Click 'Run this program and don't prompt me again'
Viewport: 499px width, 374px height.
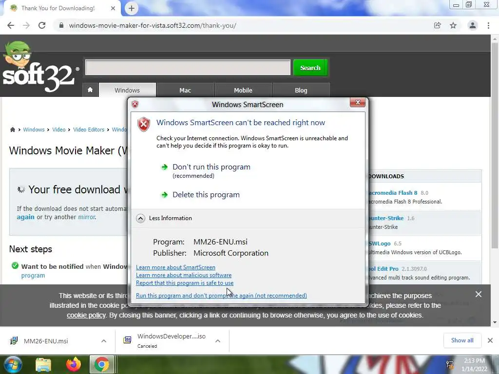(x=222, y=296)
